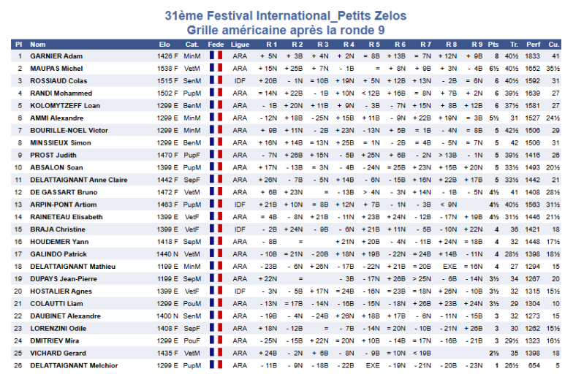The image size is (584, 385).
Task: Click the title 31ème Festival International_Petits Zelos
Action: 286,15
